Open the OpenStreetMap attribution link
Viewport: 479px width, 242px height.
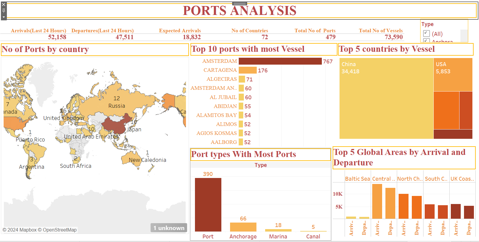[x=59, y=230]
